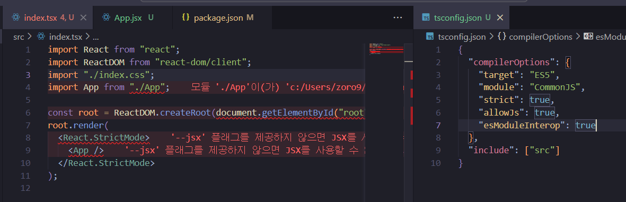
Task: Click line number 7 in tsconfig.json
Action: 438,125
